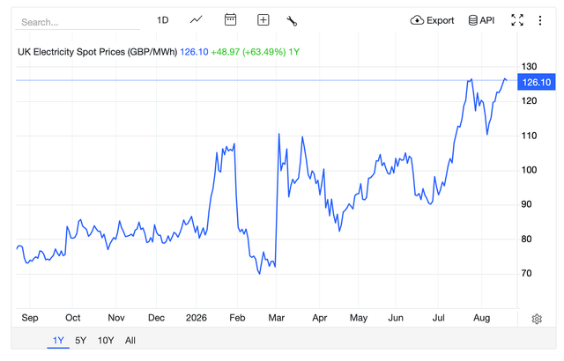
Task: Click the 126.10 current price label on axis
Action: click(x=537, y=82)
